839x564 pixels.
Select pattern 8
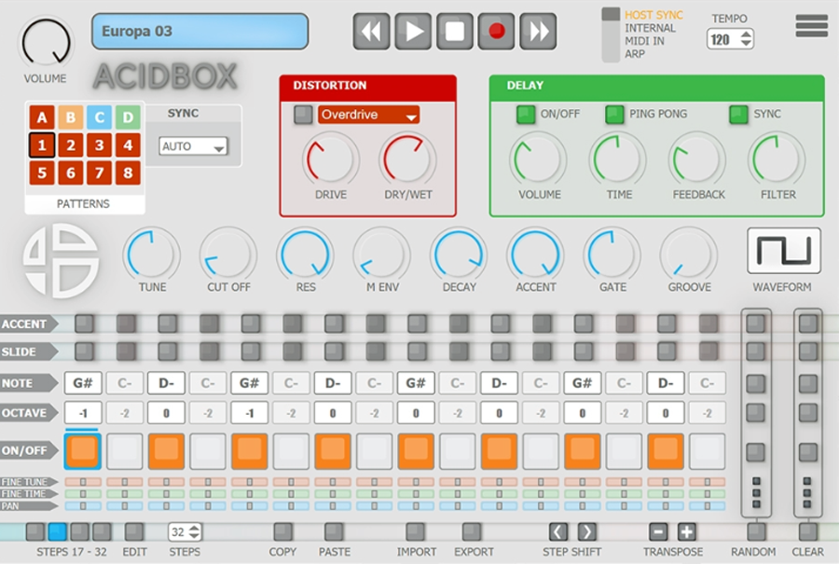pyautogui.click(x=128, y=172)
